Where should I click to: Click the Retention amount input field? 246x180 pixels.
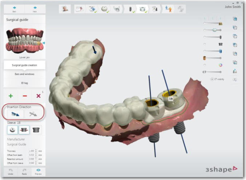coord(32,159)
